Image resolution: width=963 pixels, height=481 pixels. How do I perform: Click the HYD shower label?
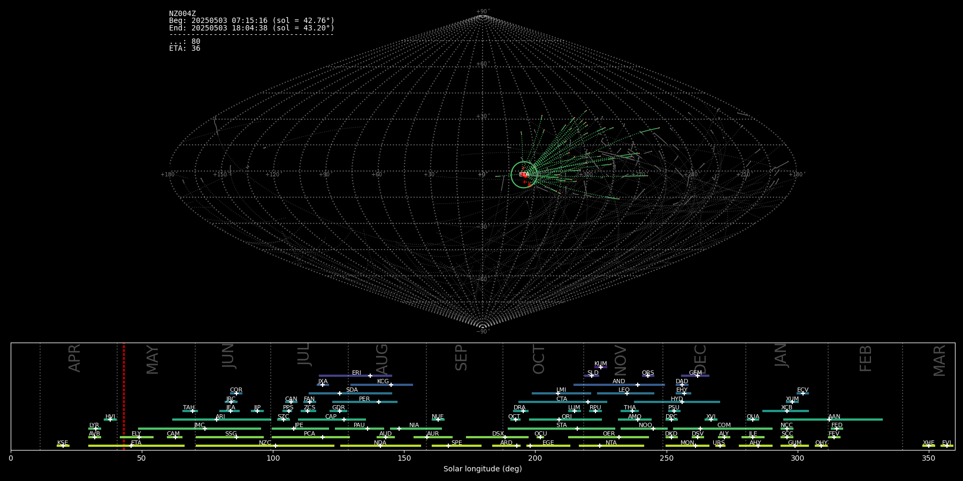pos(677,399)
